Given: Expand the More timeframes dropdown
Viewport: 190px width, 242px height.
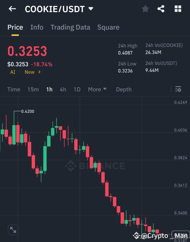Looking at the screenshot, I should 97,89.
